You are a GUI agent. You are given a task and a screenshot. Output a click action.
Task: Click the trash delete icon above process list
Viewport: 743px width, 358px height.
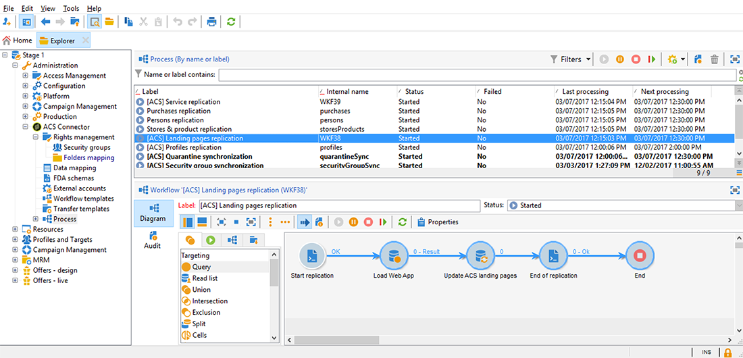pyautogui.click(x=714, y=59)
